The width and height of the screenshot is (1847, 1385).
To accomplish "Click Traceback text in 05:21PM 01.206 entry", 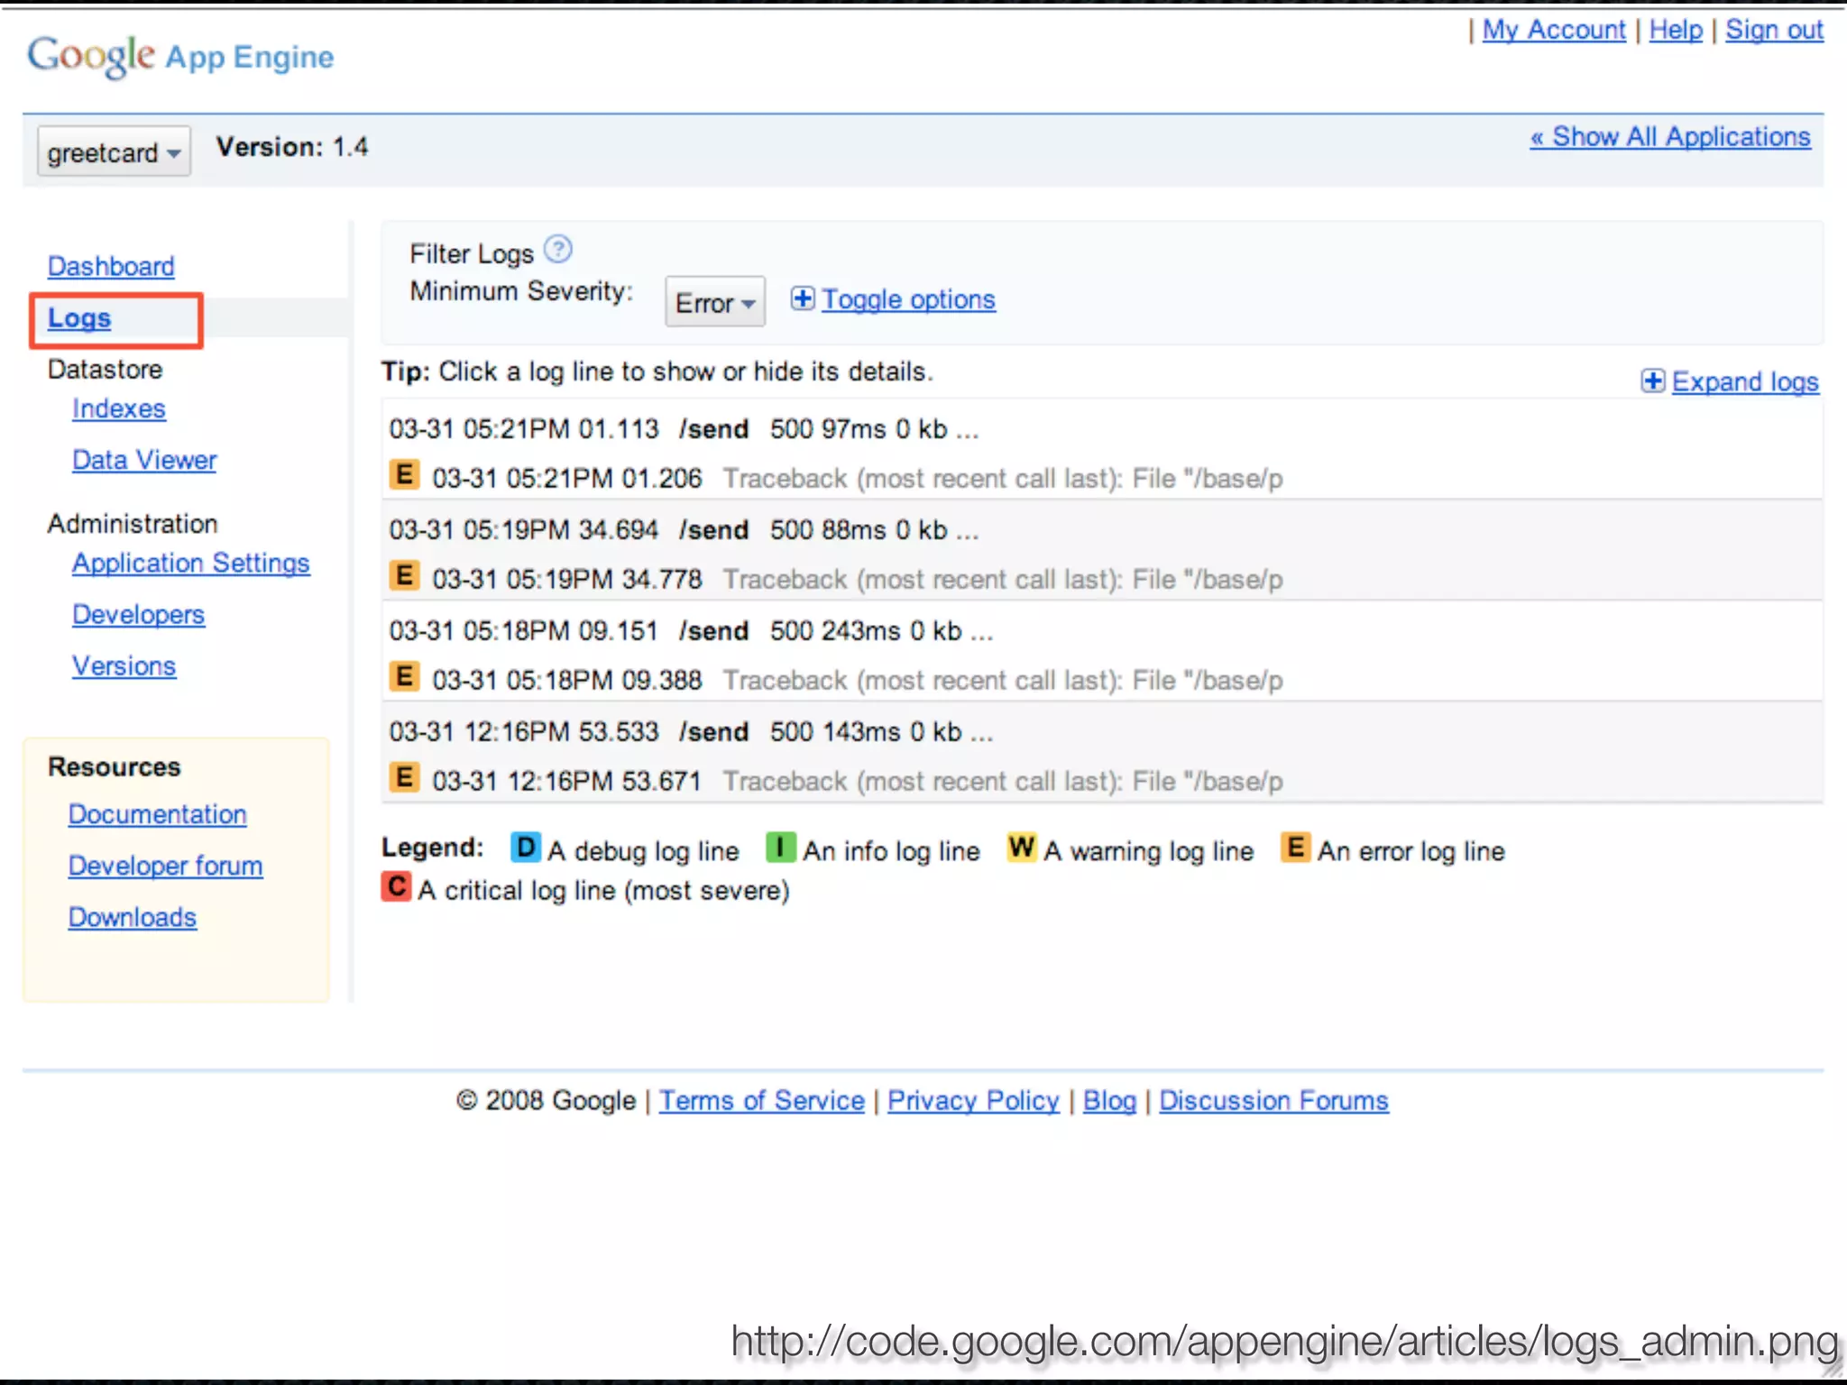I will tap(1003, 479).
